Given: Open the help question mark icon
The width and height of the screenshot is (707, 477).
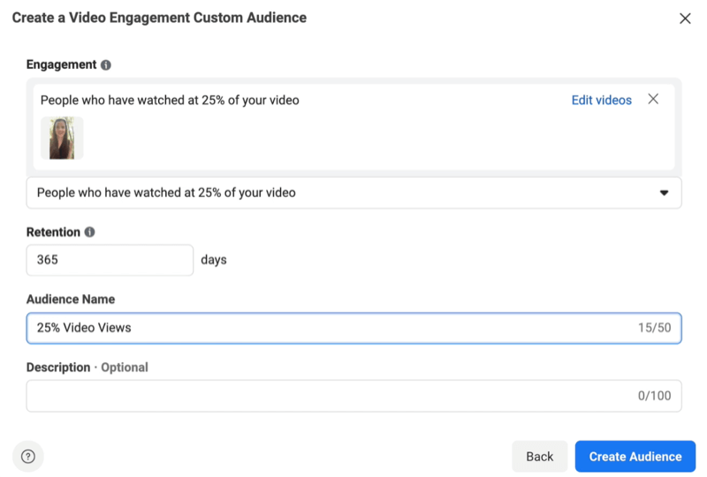Looking at the screenshot, I should [28, 457].
